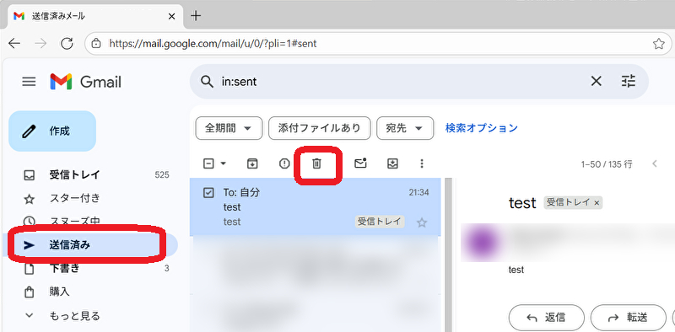Open a new browser tab
The image size is (675, 332).
(196, 16)
